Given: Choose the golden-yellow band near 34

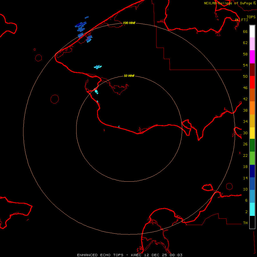Looking at the screenshot, I should coord(252,121).
